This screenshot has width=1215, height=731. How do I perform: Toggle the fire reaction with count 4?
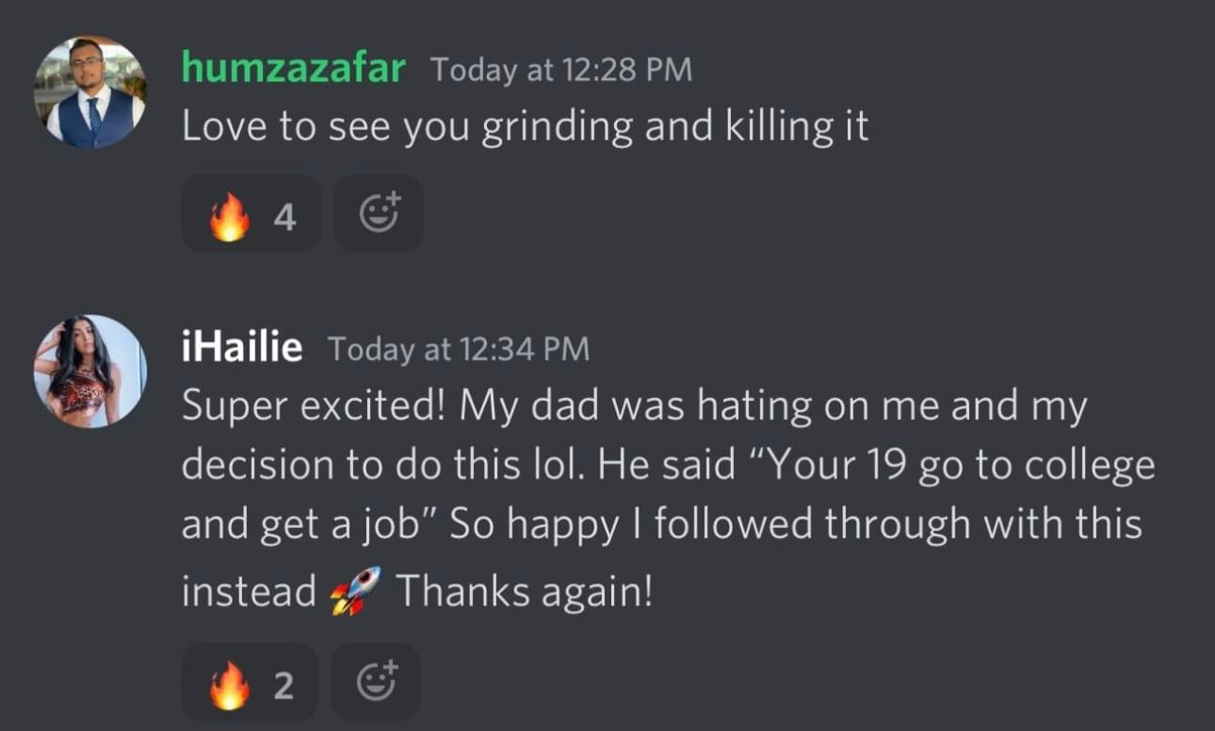click(x=251, y=214)
